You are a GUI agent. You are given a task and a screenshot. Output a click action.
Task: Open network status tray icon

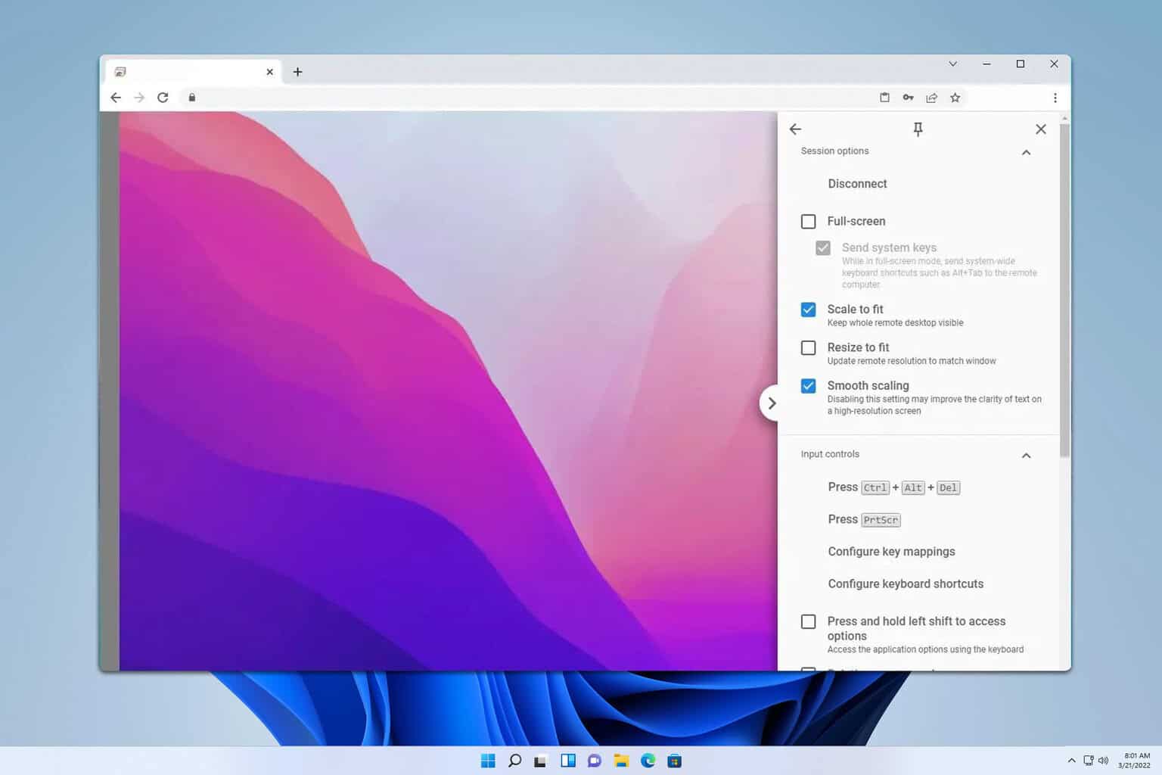(x=1088, y=761)
